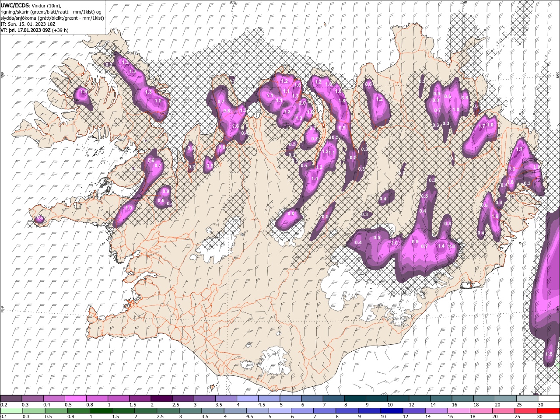Pick lower legend swatch between 2 and 2.5
560x420 pixels.
click(x=146, y=411)
